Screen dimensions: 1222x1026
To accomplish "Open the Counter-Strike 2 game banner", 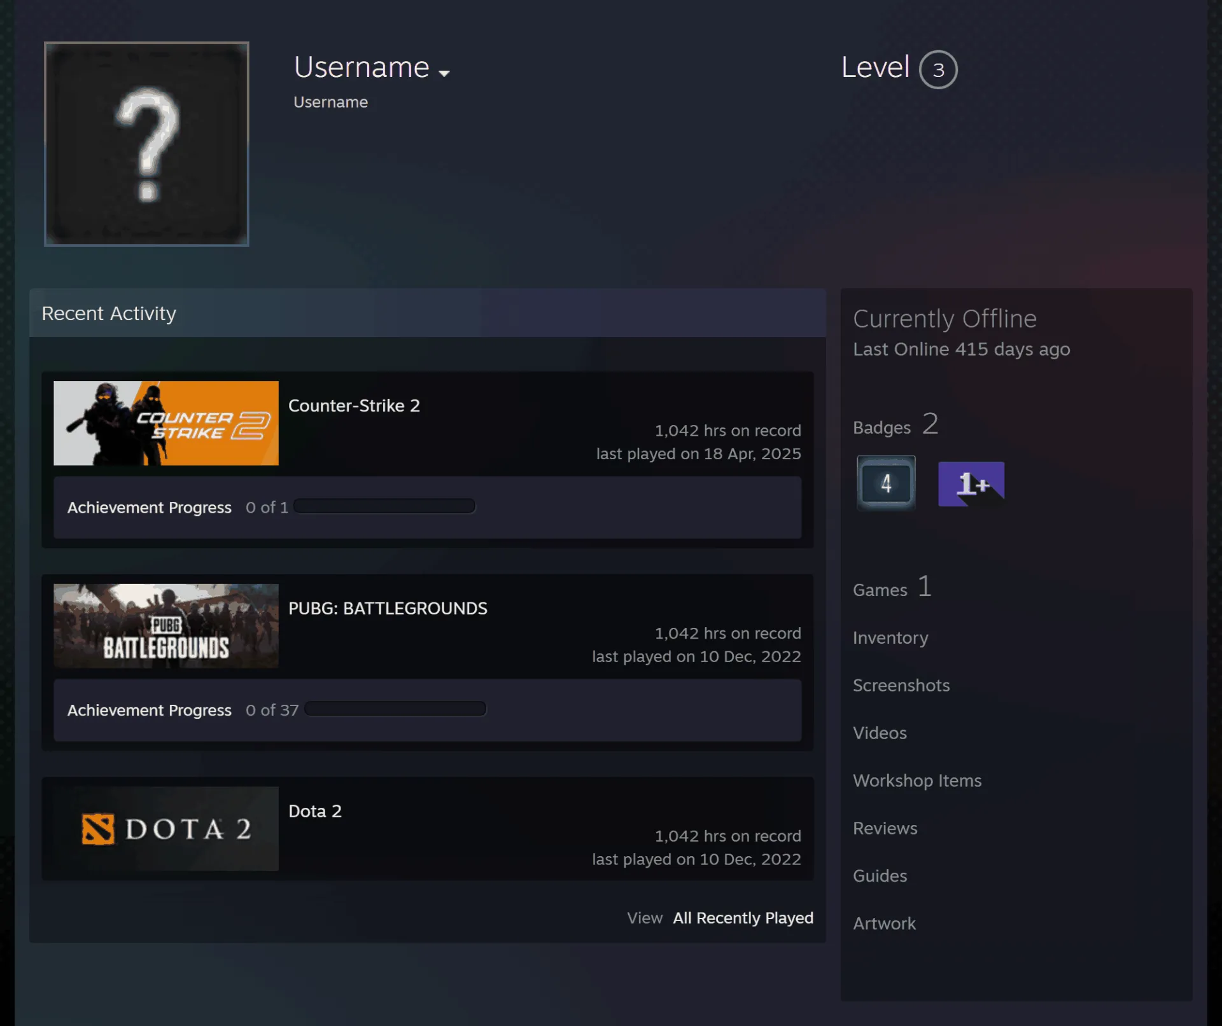I will coord(166,423).
